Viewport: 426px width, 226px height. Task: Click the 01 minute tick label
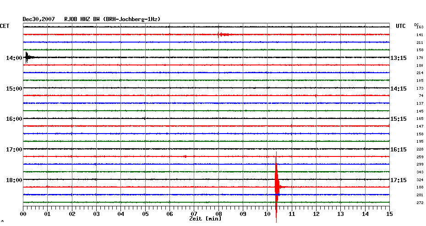(47, 214)
